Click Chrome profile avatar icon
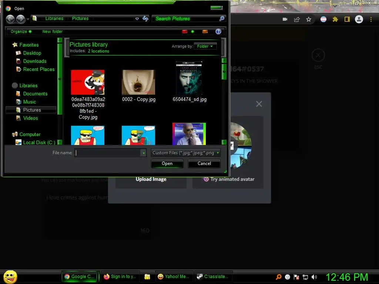Screen dimensions: 379x284 point(359,19)
